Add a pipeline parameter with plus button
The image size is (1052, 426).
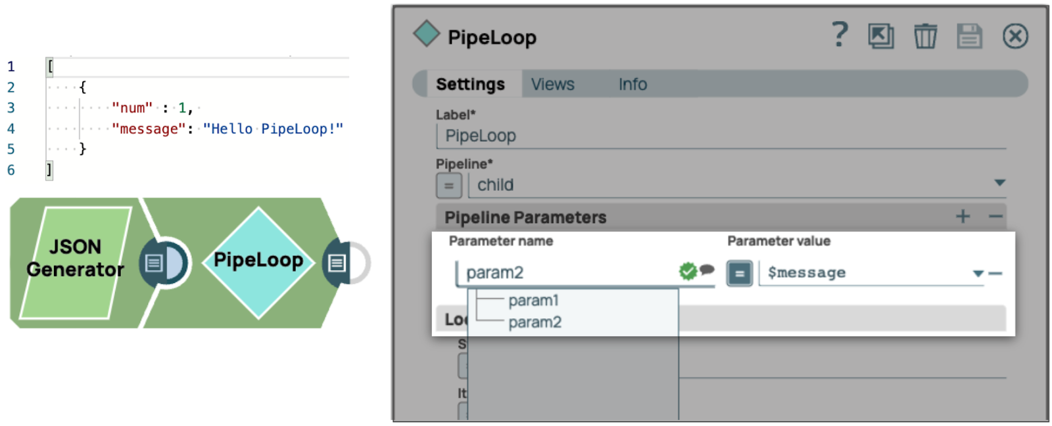click(963, 217)
